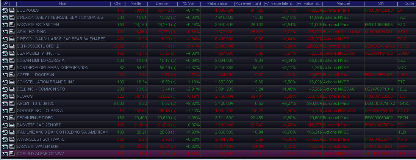Image resolution: width=416 pixels, height=160 pixels.
Task: Open chart icon for BOUYGUES row
Action: [5, 10]
